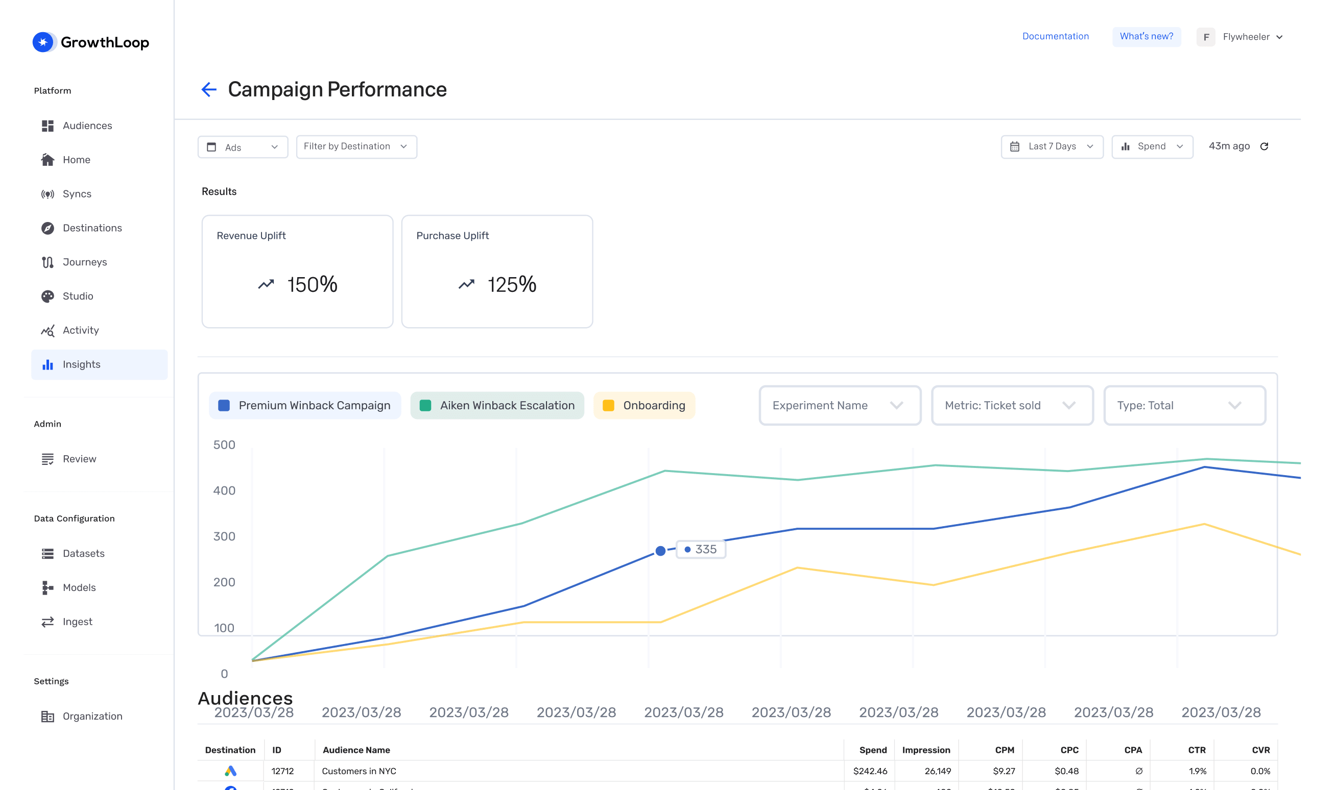Click the Models hierarchy icon in sidebar
Screen dimensions: 1336x790
coord(47,588)
